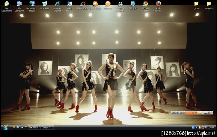Select the My Network Places icon
This screenshot has width=217, height=137.
click(32, 6)
